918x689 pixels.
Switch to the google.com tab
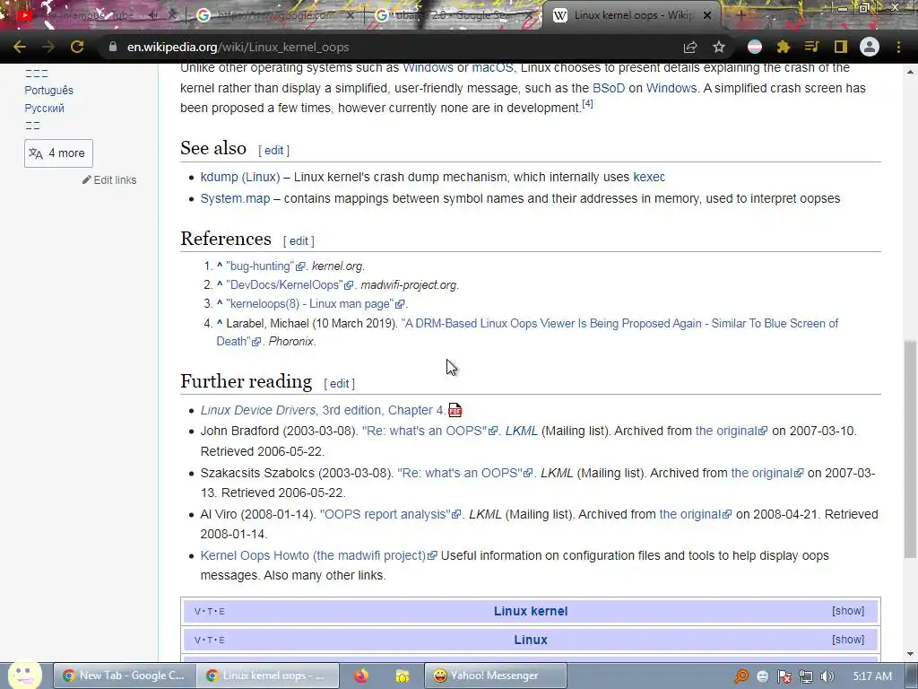point(274,15)
